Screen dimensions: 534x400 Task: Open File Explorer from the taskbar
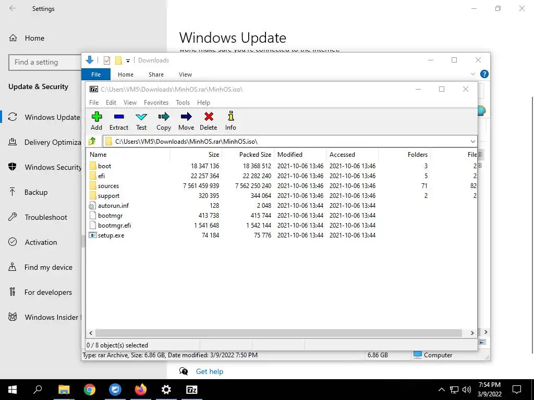pyautogui.click(x=64, y=390)
